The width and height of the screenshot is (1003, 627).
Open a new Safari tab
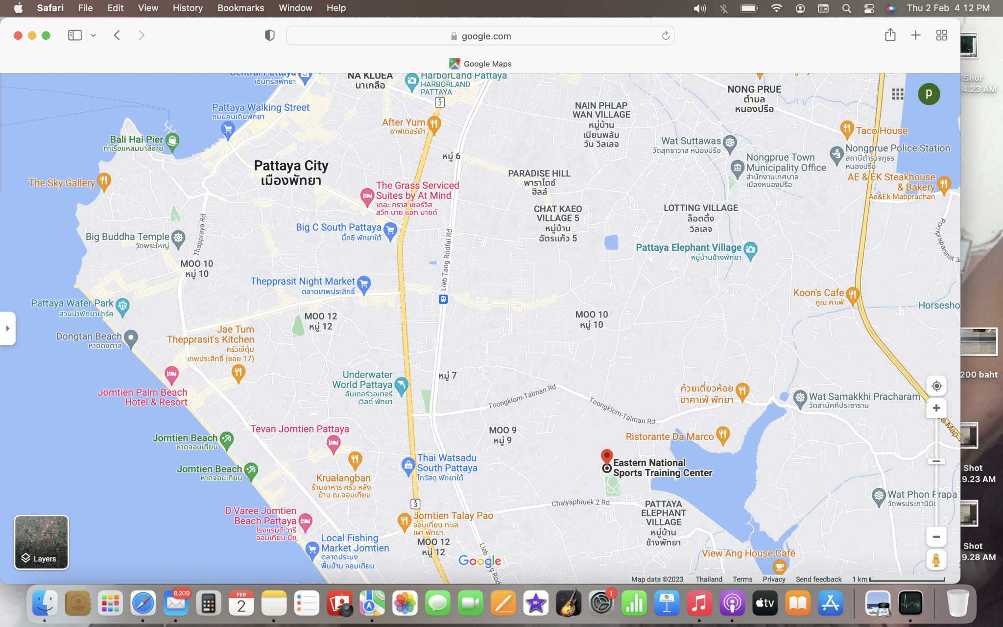coord(915,35)
